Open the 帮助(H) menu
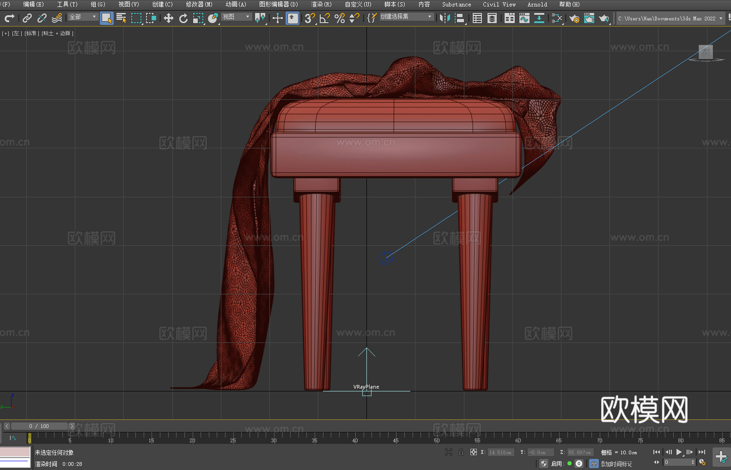Image resolution: width=731 pixels, height=470 pixels. (569, 4)
